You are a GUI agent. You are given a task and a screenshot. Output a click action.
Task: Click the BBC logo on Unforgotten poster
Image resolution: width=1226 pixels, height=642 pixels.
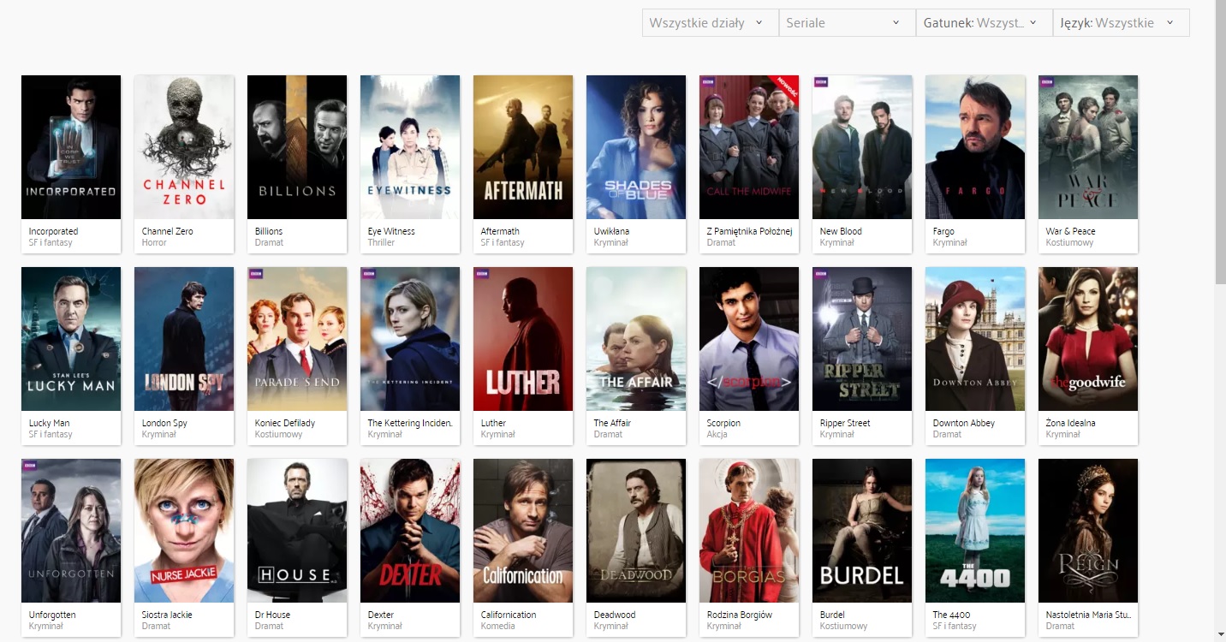pos(30,467)
